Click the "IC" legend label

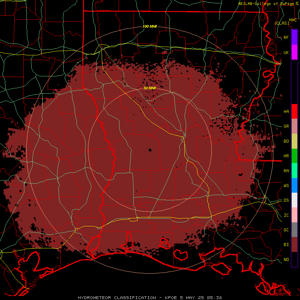[x=286, y=215]
